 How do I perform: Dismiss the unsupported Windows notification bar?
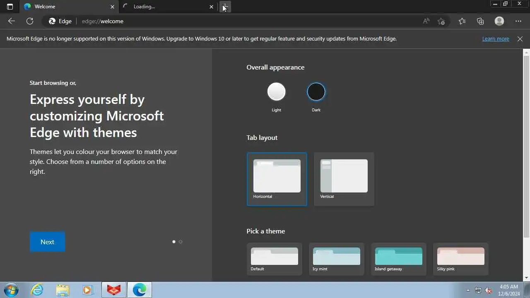click(520, 38)
